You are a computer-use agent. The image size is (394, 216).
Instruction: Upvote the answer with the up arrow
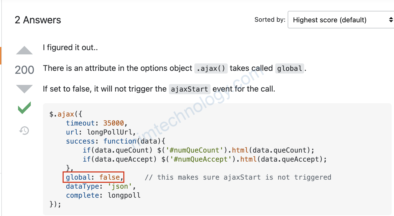click(x=24, y=50)
